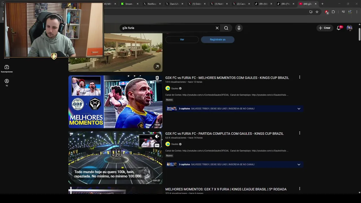Image resolution: width=361 pixels, height=203 pixels.
Task: Open the account avatar menu
Action: point(349,28)
